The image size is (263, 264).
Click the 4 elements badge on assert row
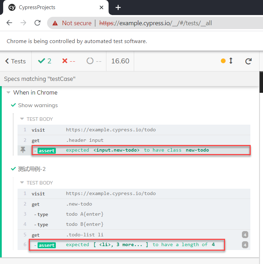pyautogui.click(x=245, y=245)
